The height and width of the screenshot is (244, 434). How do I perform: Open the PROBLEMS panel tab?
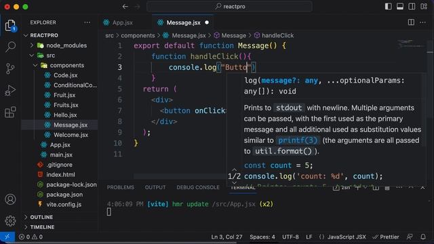pyautogui.click(x=121, y=188)
